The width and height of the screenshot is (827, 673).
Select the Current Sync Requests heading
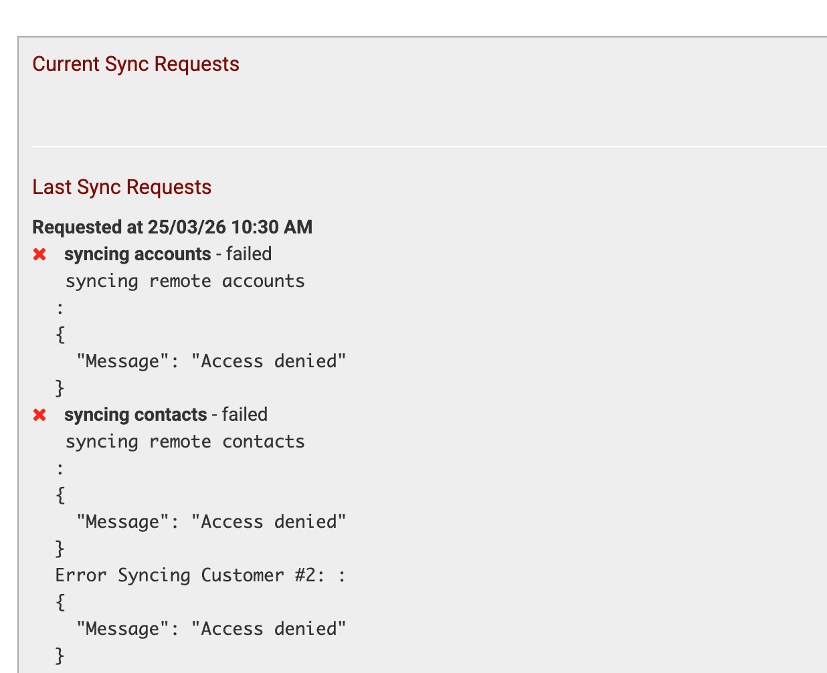(x=136, y=64)
